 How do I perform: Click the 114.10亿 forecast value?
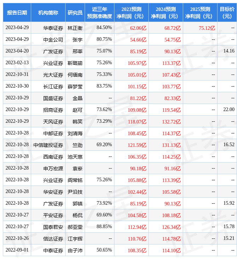click(171, 250)
